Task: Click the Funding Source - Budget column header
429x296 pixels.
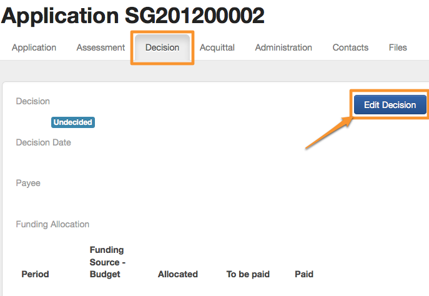Action: [x=107, y=262]
